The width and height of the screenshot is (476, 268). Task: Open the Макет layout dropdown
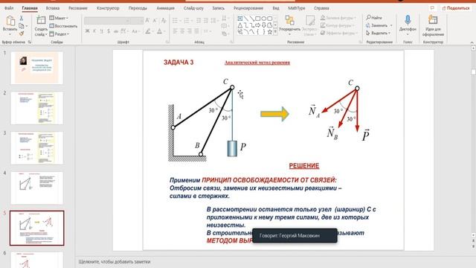click(59, 18)
